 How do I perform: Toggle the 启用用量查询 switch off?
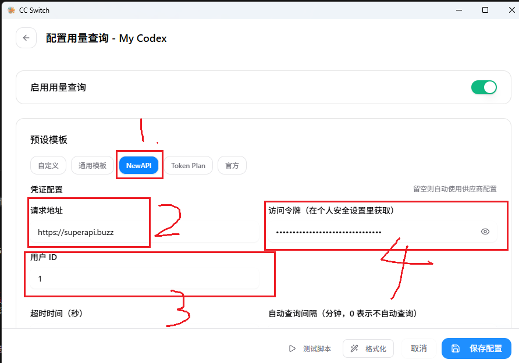[x=484, y=87]
